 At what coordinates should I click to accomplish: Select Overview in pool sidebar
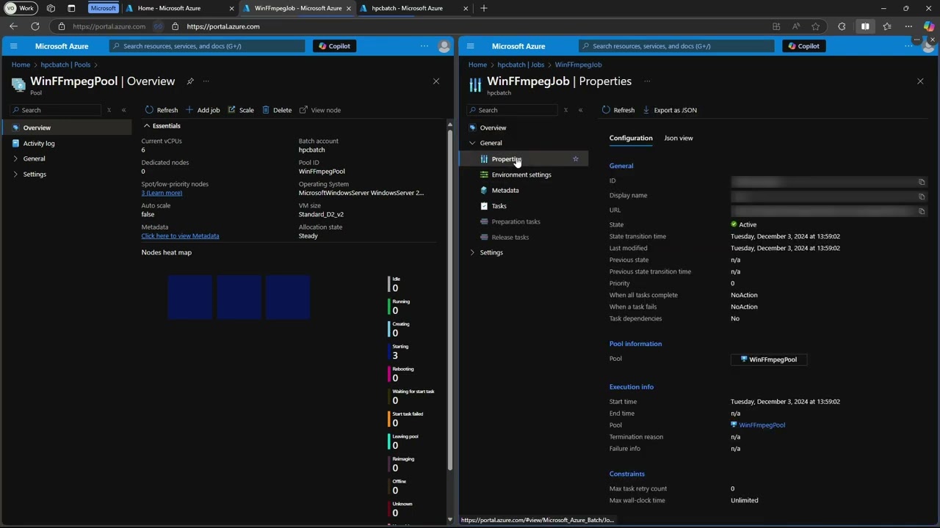coord(66,128)
